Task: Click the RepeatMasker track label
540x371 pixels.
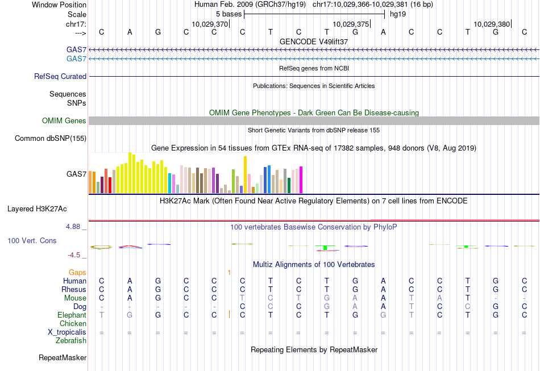Action: coord(63,357)
